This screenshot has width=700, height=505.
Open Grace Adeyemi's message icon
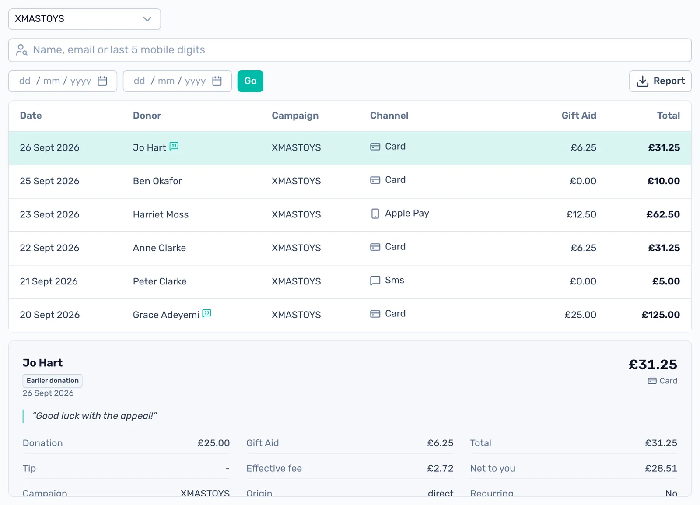pyautogui.click(x=207, y=313)
